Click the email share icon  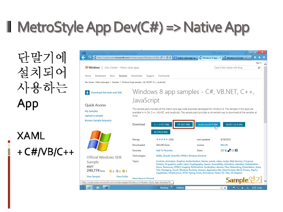(222, 150)
